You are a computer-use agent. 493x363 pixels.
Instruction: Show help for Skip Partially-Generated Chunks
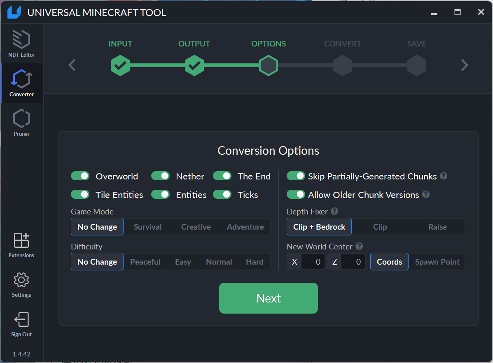[x=444, y=176]
